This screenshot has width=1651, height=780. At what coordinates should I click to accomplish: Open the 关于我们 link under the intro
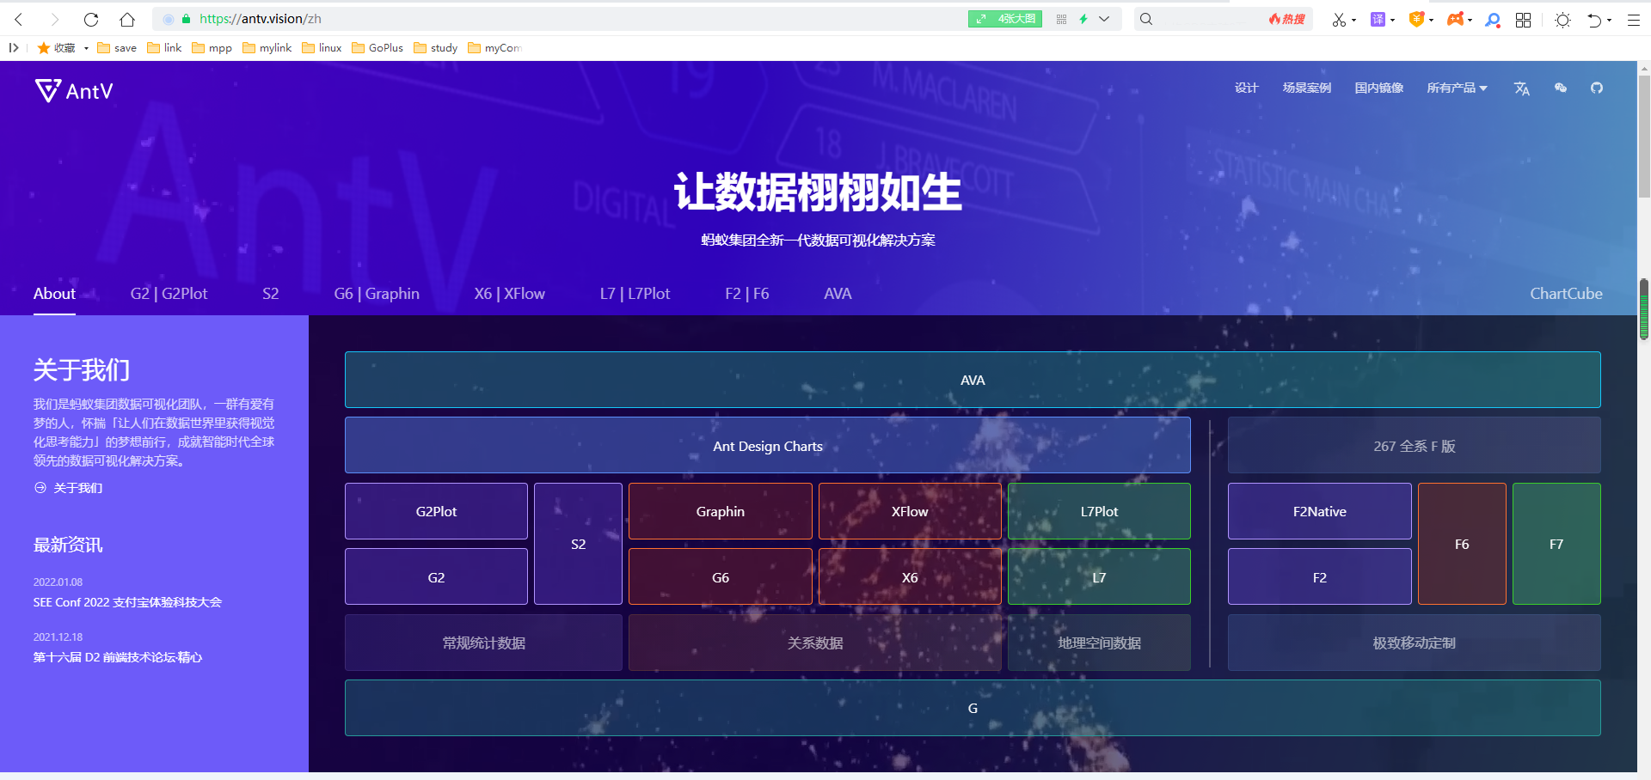point(77,488)
